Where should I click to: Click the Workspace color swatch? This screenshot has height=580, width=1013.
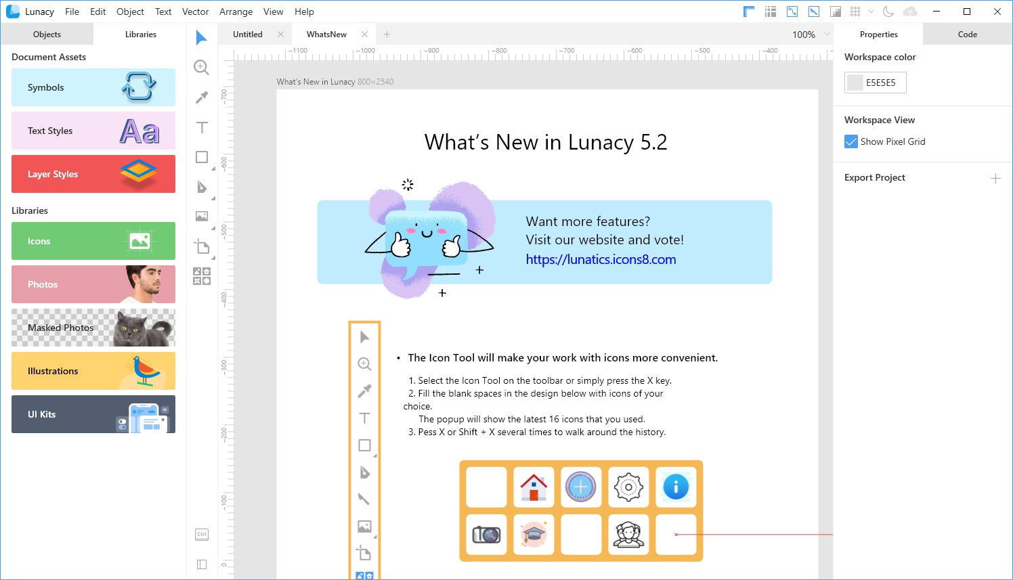point(855,83)
